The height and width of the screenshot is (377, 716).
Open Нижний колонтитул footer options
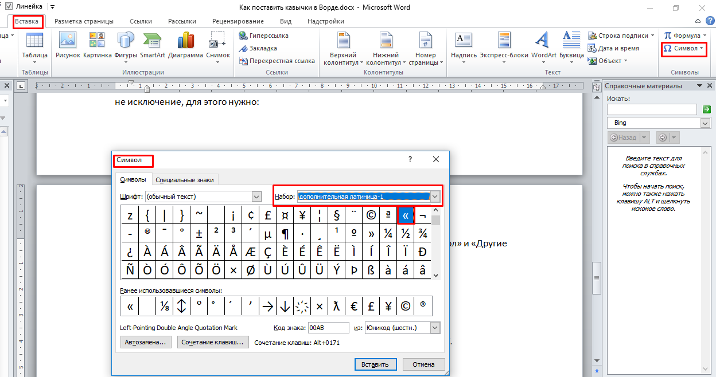pos(386,48)
